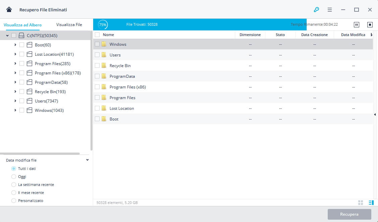Expand the Program Files(285) node
378x222 pixels.
tap(15, 64)
